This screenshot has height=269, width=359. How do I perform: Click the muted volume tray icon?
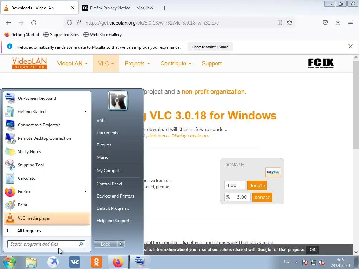(x=322, y=262)
